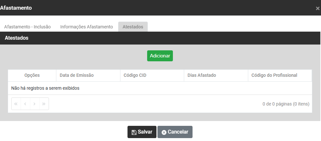Click the Atestados section header bar

pyautogui.click(x=160, y=38)
